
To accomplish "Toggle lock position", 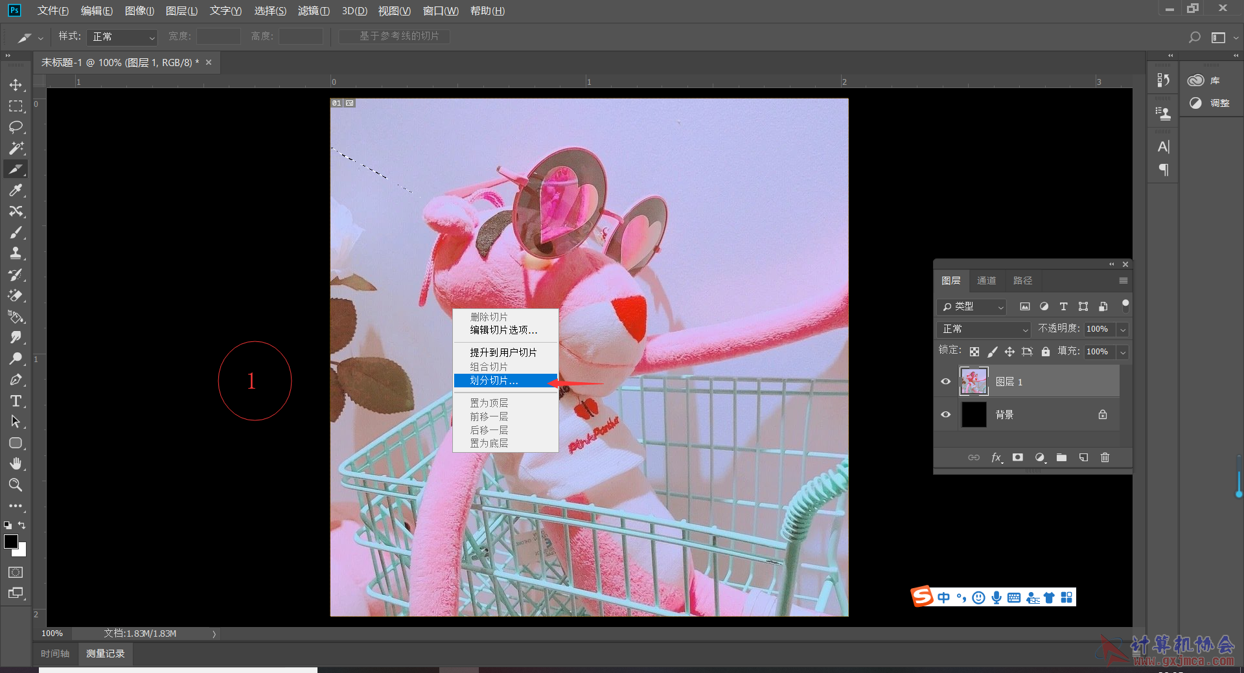I will 1009,352.
